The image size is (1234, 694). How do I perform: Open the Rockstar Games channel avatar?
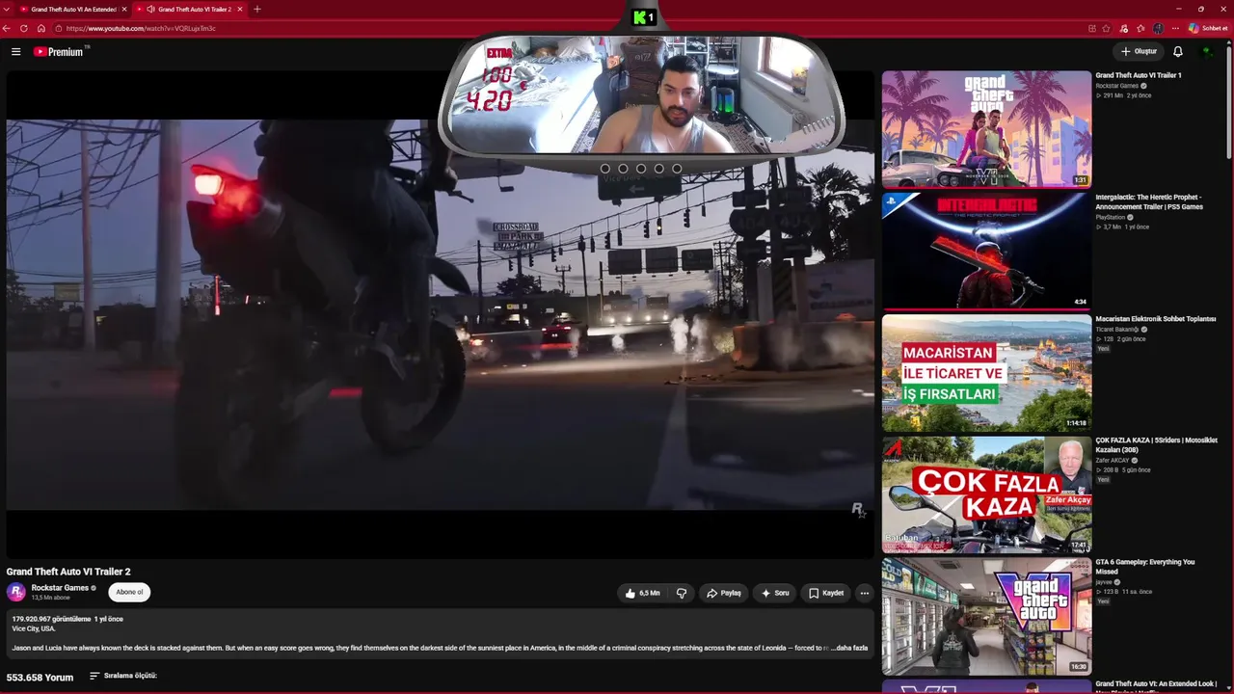coord(16,593)
